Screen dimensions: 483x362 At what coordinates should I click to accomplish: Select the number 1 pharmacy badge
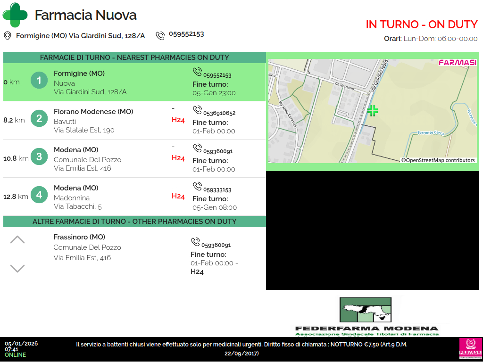[39, 80]
